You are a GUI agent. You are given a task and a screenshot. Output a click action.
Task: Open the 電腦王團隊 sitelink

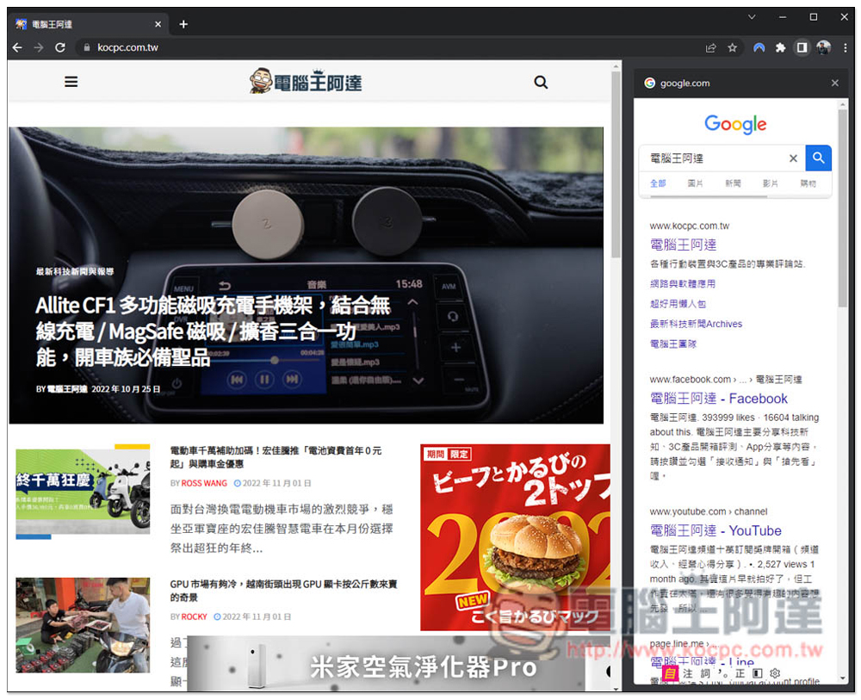(x=672, y=344)
